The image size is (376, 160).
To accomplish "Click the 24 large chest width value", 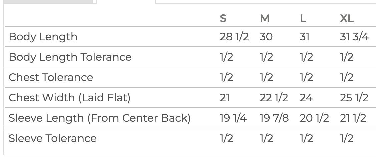I will [306, 98].
